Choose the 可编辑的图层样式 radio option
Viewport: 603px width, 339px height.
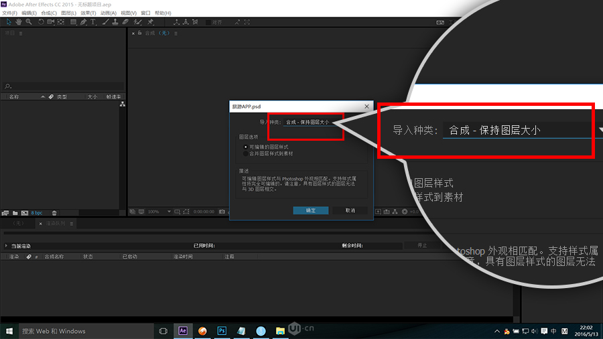pos(245,147)
